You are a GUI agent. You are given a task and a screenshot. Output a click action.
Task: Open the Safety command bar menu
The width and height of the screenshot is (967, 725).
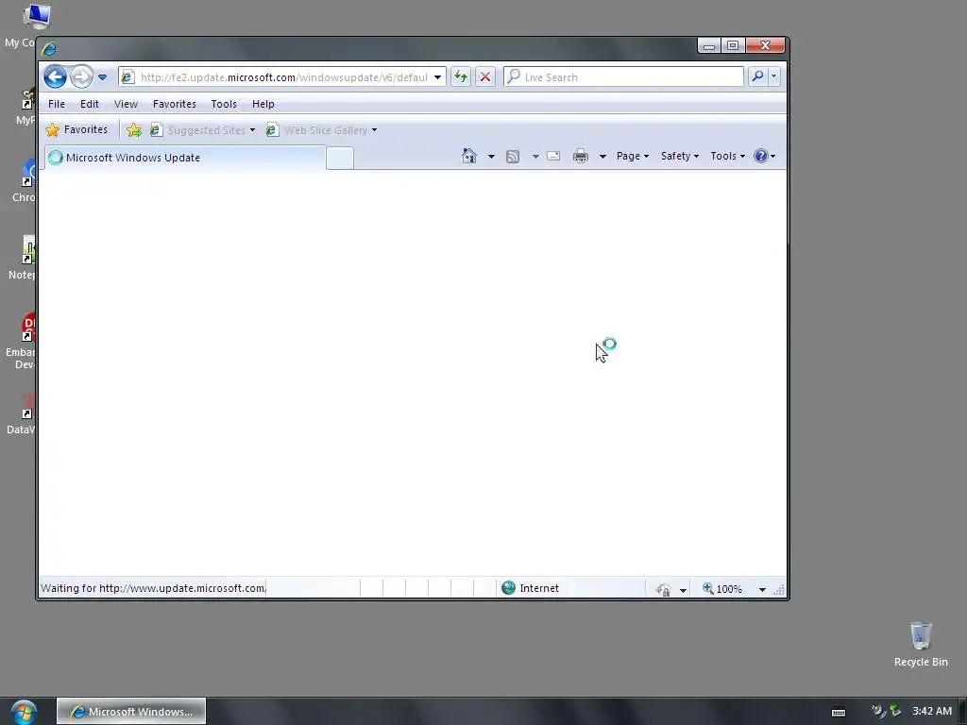click(680, 156)
